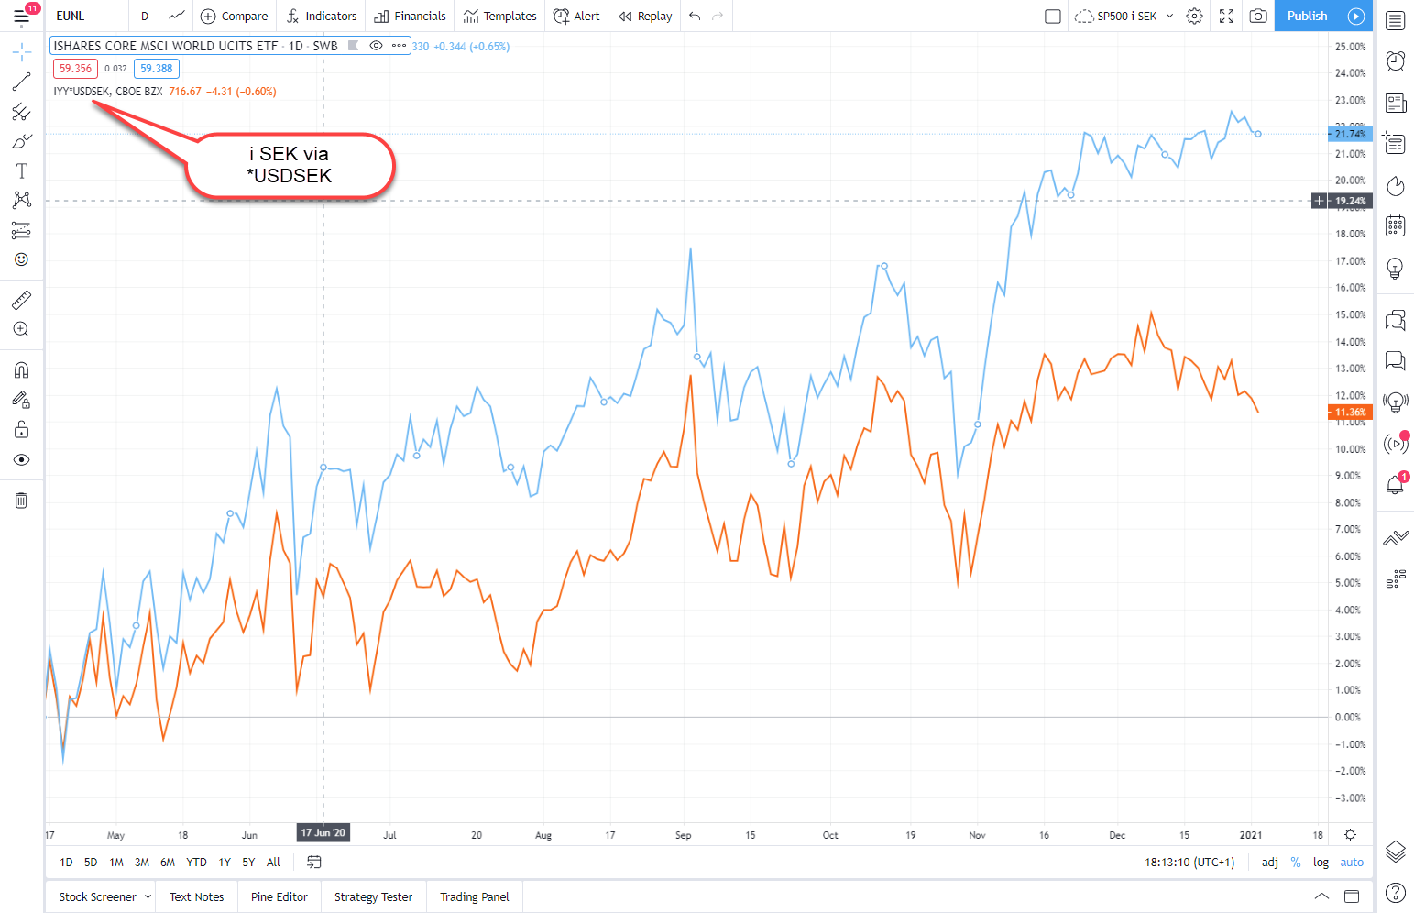
Task: Toggle percent scale mode
Action: click(1296, 862)
